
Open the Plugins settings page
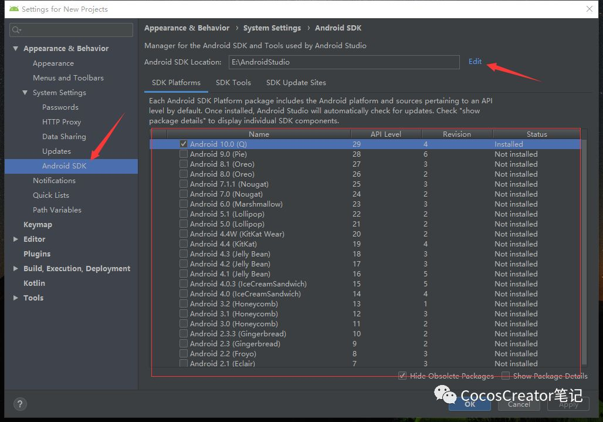pyautogui.click(x=37, y=254)
